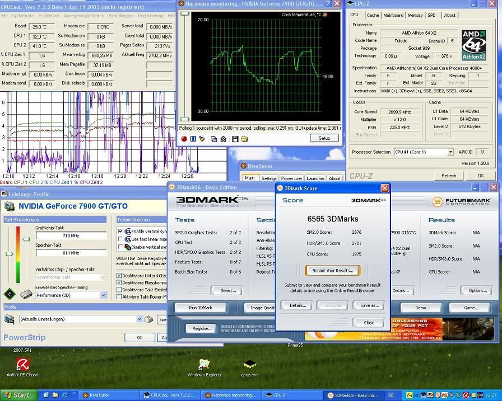Click Refresh button in CPU-Z

click(x=449, y=176)
